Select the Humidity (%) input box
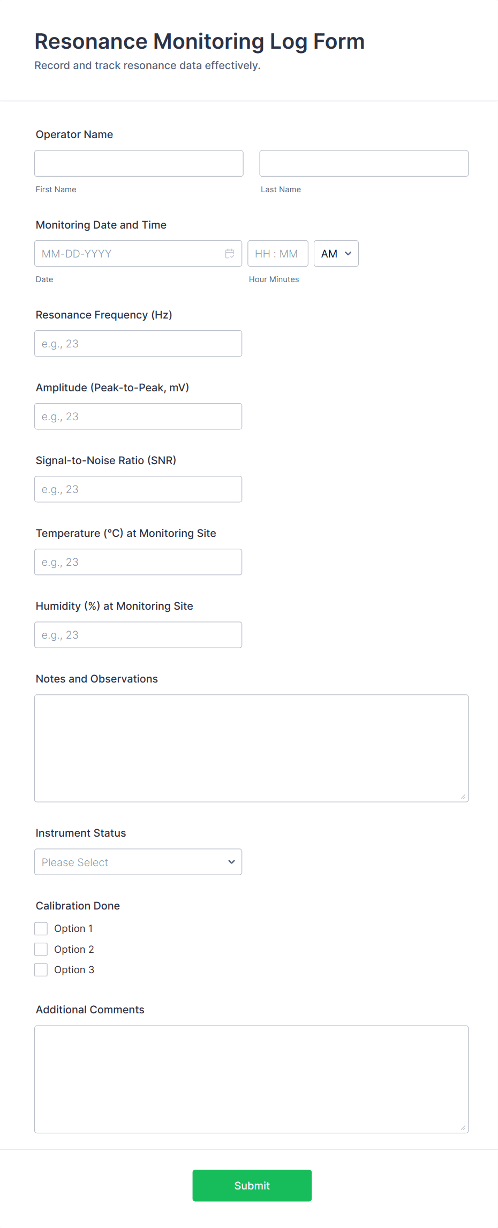498x1228 pixels. 138,635
